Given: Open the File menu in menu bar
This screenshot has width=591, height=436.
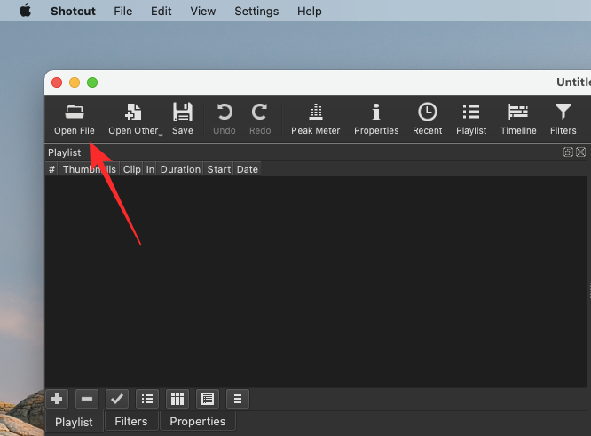Looking at the screenshot, I should point(123,12).
